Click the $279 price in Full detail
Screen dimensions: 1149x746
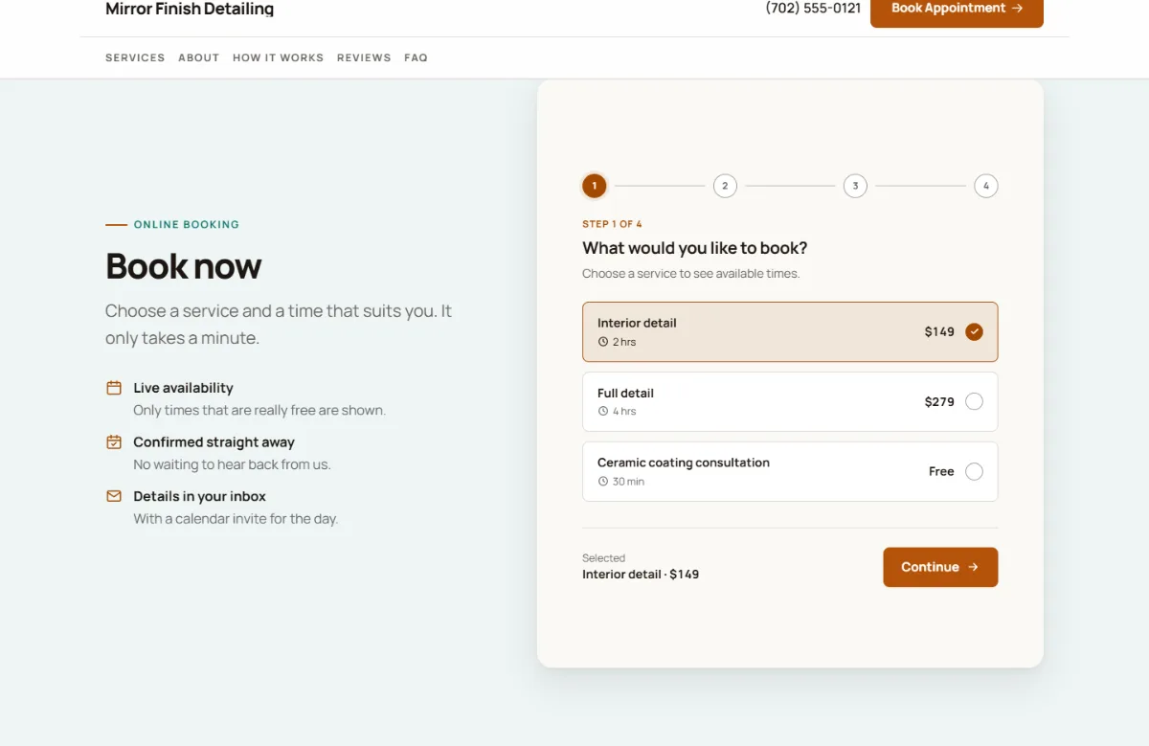pyautogui.click(x=939, y=402)
